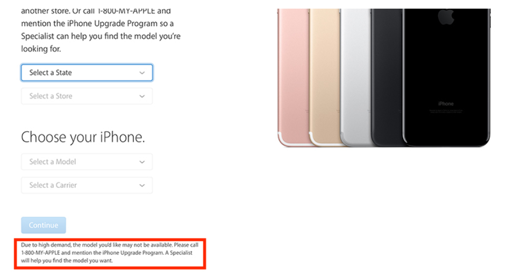This screenshot has height=280, width=507.
Task: Open the Select a Store dropdown
Action: tap(87, 96)
